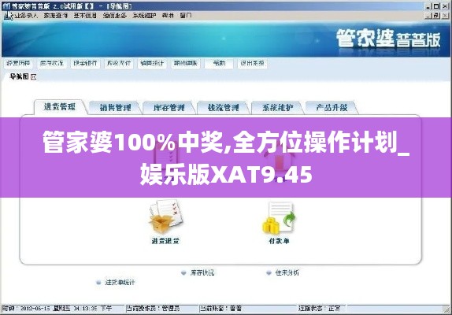Viewport: 452px width, 315px height.
Task: Open the 基本信息 menu
Action: (85, 16)
